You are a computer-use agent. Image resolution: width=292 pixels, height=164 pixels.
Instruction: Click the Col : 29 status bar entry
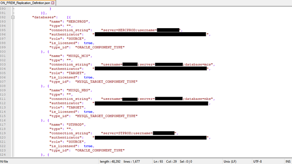click(171, 162)
